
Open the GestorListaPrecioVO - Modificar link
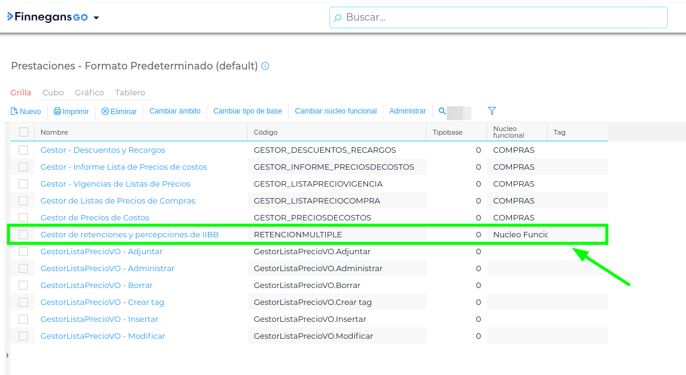coord(103,336)
